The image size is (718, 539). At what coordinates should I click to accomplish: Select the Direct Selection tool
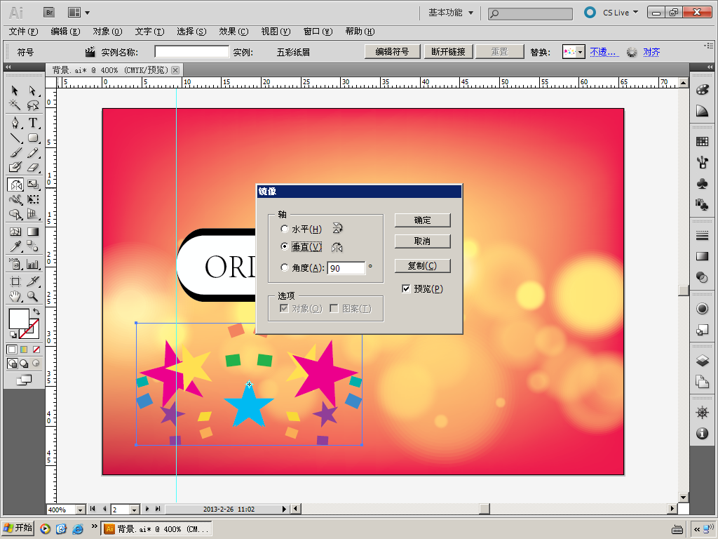[32, 91]
